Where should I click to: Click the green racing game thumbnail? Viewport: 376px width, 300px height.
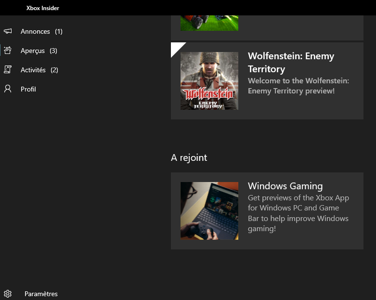point(209,23)
